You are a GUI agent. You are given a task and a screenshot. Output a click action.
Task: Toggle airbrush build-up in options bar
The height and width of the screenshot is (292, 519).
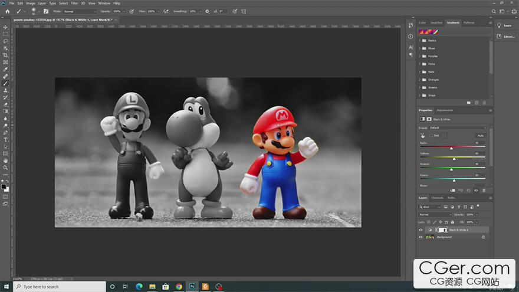166,11
